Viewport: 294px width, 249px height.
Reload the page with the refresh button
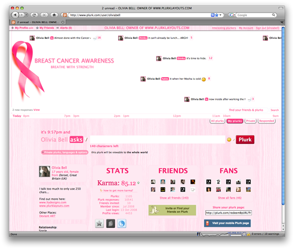[x=34, y=15]
